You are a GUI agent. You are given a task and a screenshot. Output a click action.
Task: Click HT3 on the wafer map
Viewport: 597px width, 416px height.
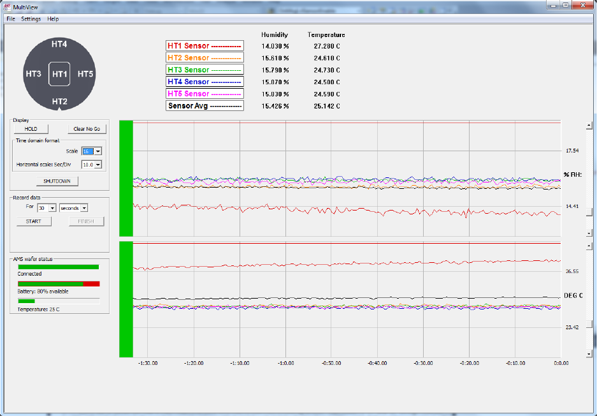[34, 74]
